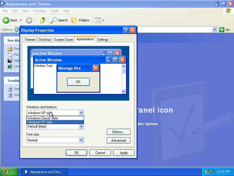The height and width of the screenshot is (176, 234).
Task: Click the preview Message Box OK button
Action: (78, 82)
